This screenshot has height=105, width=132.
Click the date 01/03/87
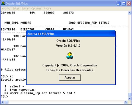click(x=8, y=50)
